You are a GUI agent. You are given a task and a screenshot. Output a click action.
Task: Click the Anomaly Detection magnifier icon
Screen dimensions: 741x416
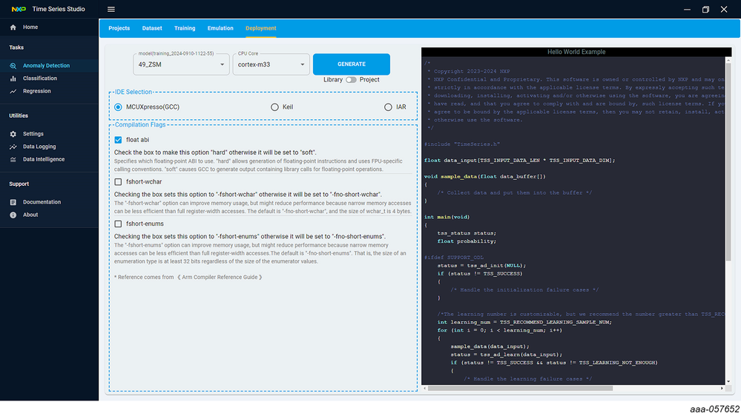pyautogui.click(x=13, y=66)
